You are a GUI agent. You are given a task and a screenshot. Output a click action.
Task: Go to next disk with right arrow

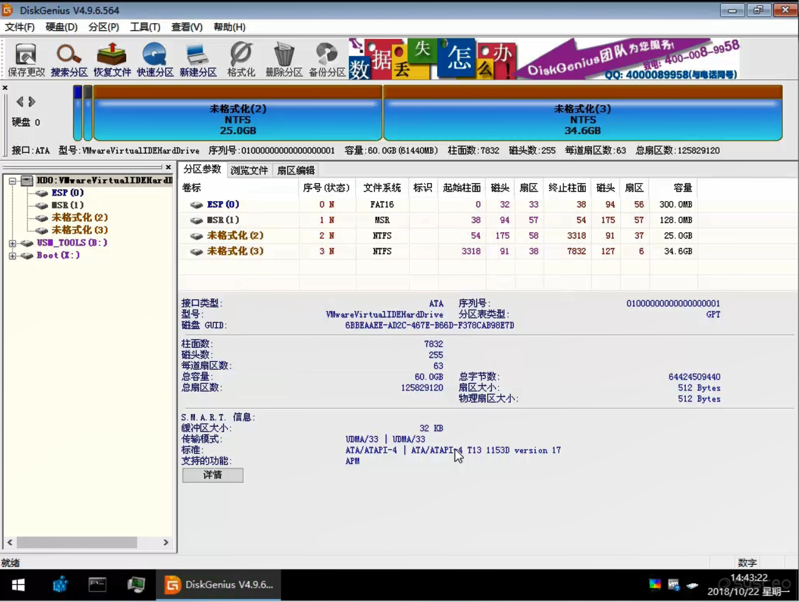tap(32, 101)
